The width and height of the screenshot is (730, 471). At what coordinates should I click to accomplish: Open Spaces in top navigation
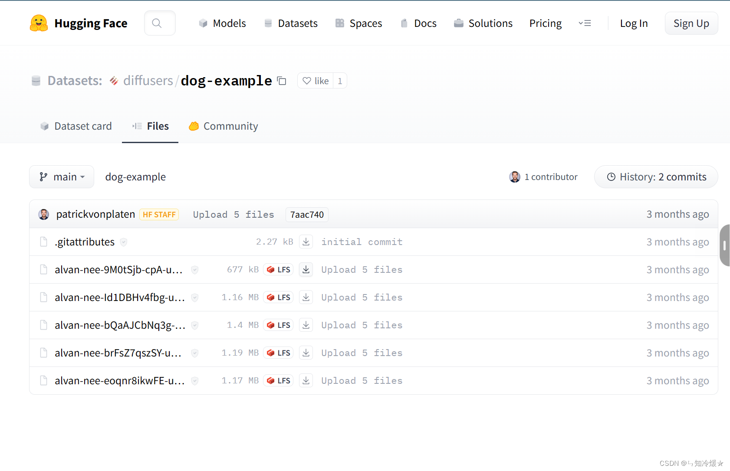click(x=358, y=23)
